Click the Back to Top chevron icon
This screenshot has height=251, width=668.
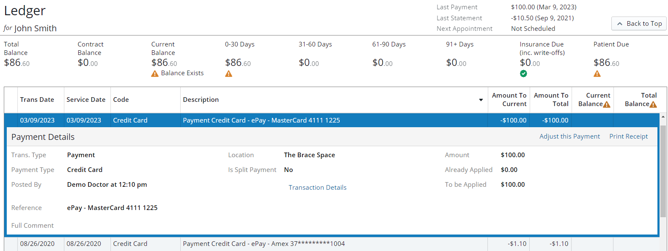click(620, 24)
